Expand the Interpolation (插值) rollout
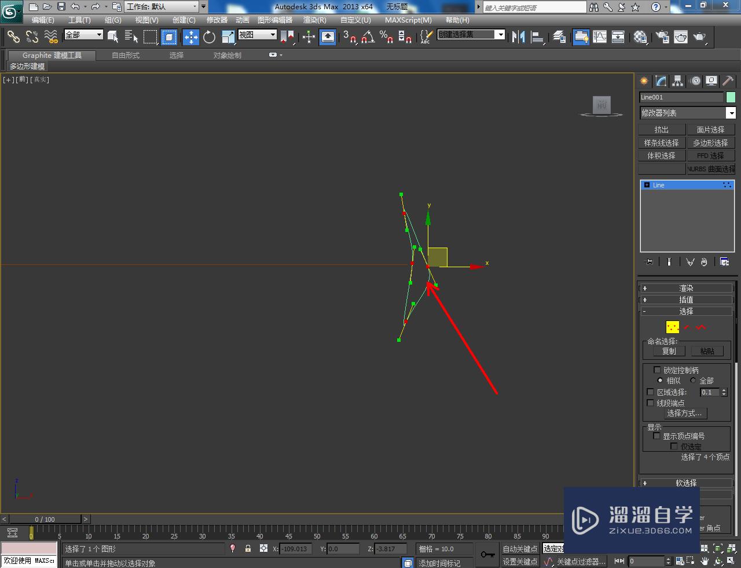Viewport: 741px width, 568px height. coord(686,300)
